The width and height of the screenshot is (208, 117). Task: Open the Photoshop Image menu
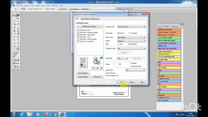pyautogui.click(x=26, y=6)
